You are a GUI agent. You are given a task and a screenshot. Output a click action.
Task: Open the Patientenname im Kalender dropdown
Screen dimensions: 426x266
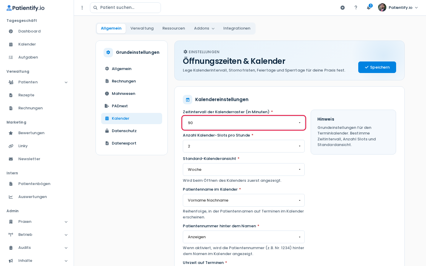pyautogui.click(x=244, y=200)
